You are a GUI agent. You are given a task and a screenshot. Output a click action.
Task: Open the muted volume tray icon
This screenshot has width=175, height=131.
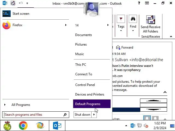coord(146,126)
